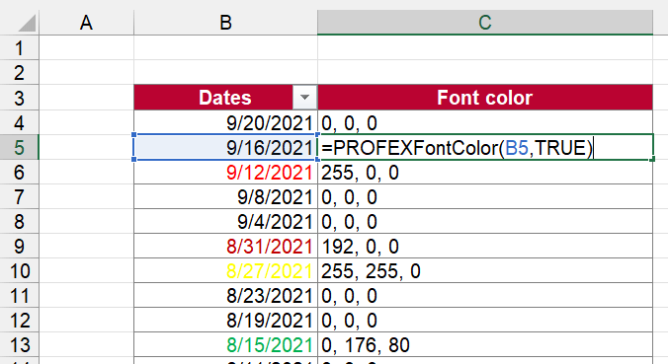
Task: Select the red date 9/12/2021
Action: pos(225,172)
